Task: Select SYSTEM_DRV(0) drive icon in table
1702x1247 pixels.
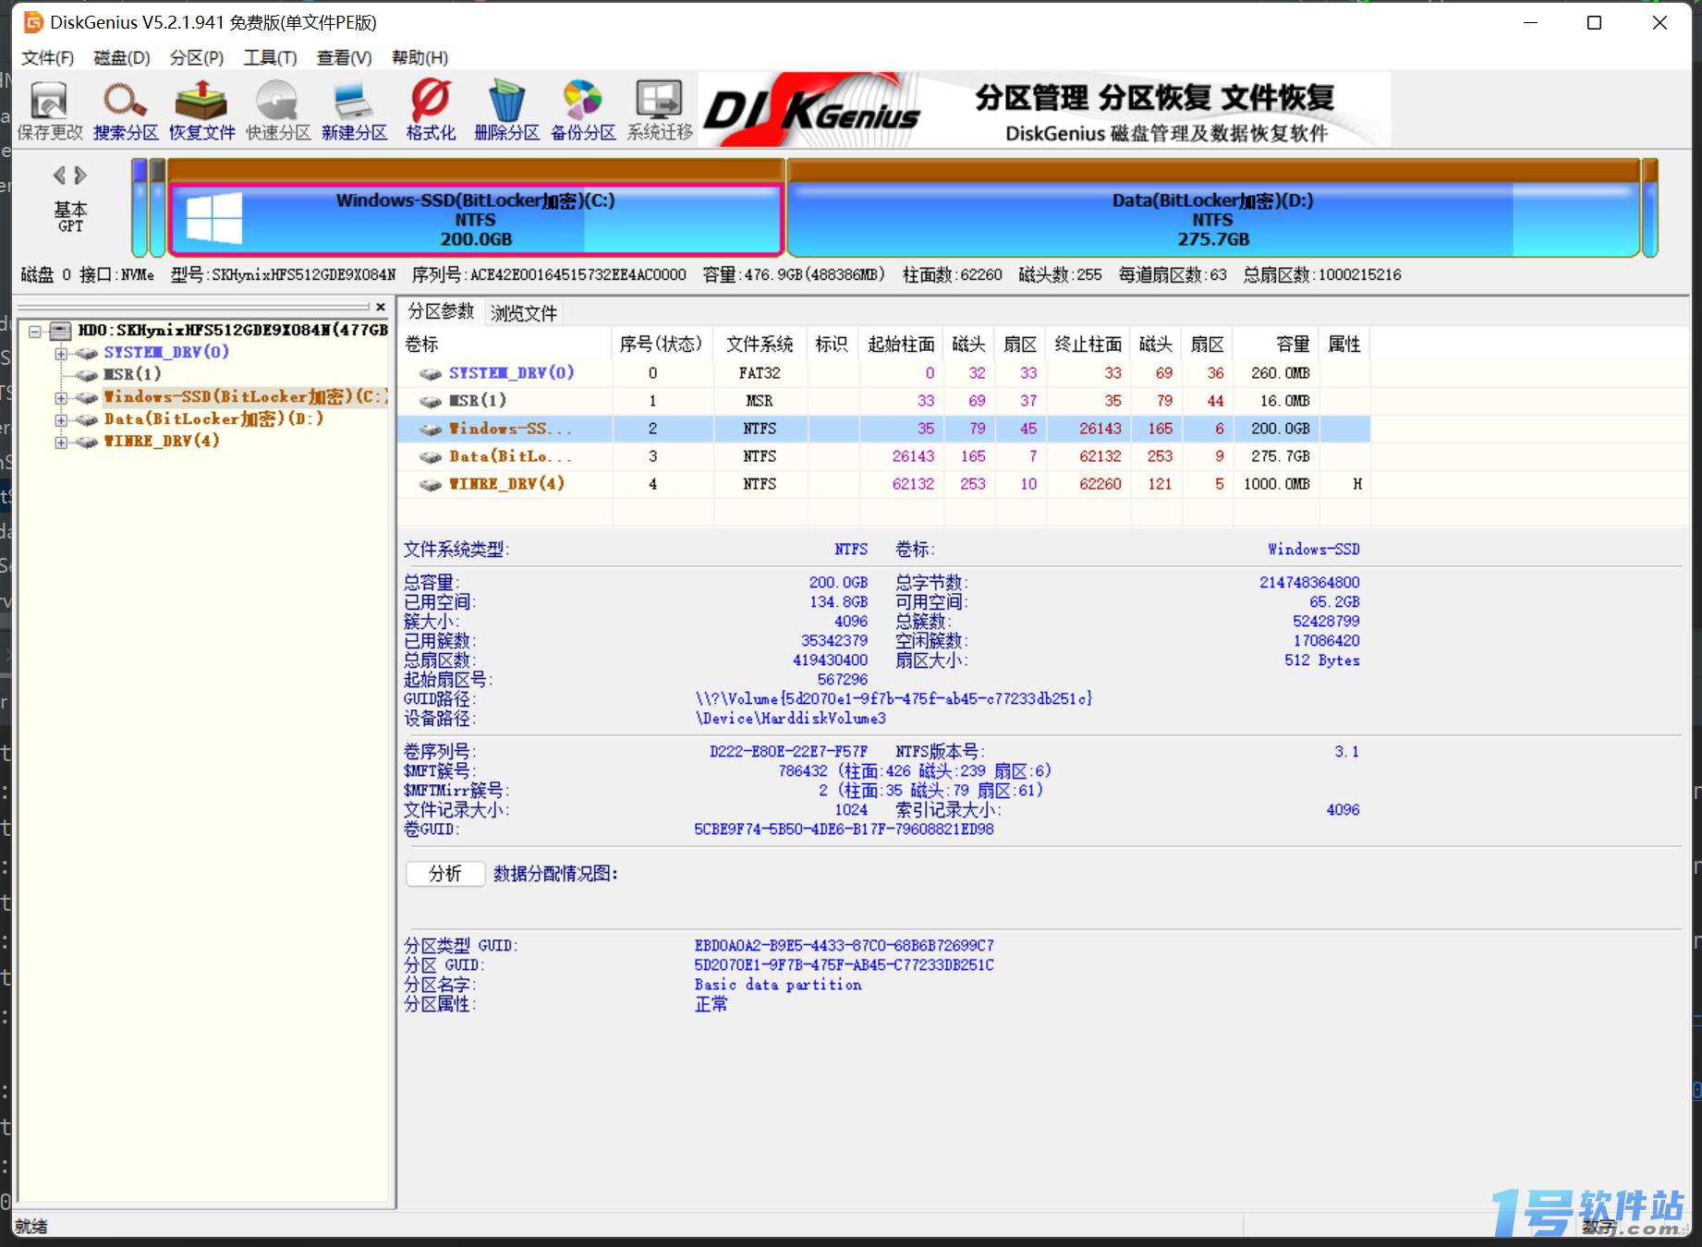Action: [x=430, y=373]
